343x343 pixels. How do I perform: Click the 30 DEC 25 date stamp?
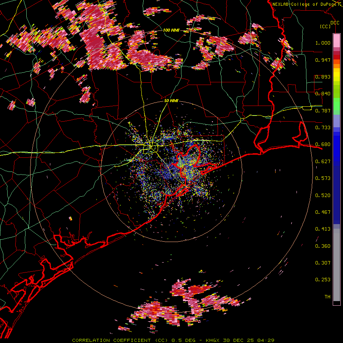[238, 340]
